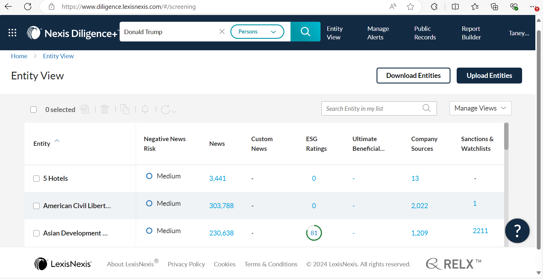
Task: Expand the Manage Views dropdown
Action: click(480, 108)
